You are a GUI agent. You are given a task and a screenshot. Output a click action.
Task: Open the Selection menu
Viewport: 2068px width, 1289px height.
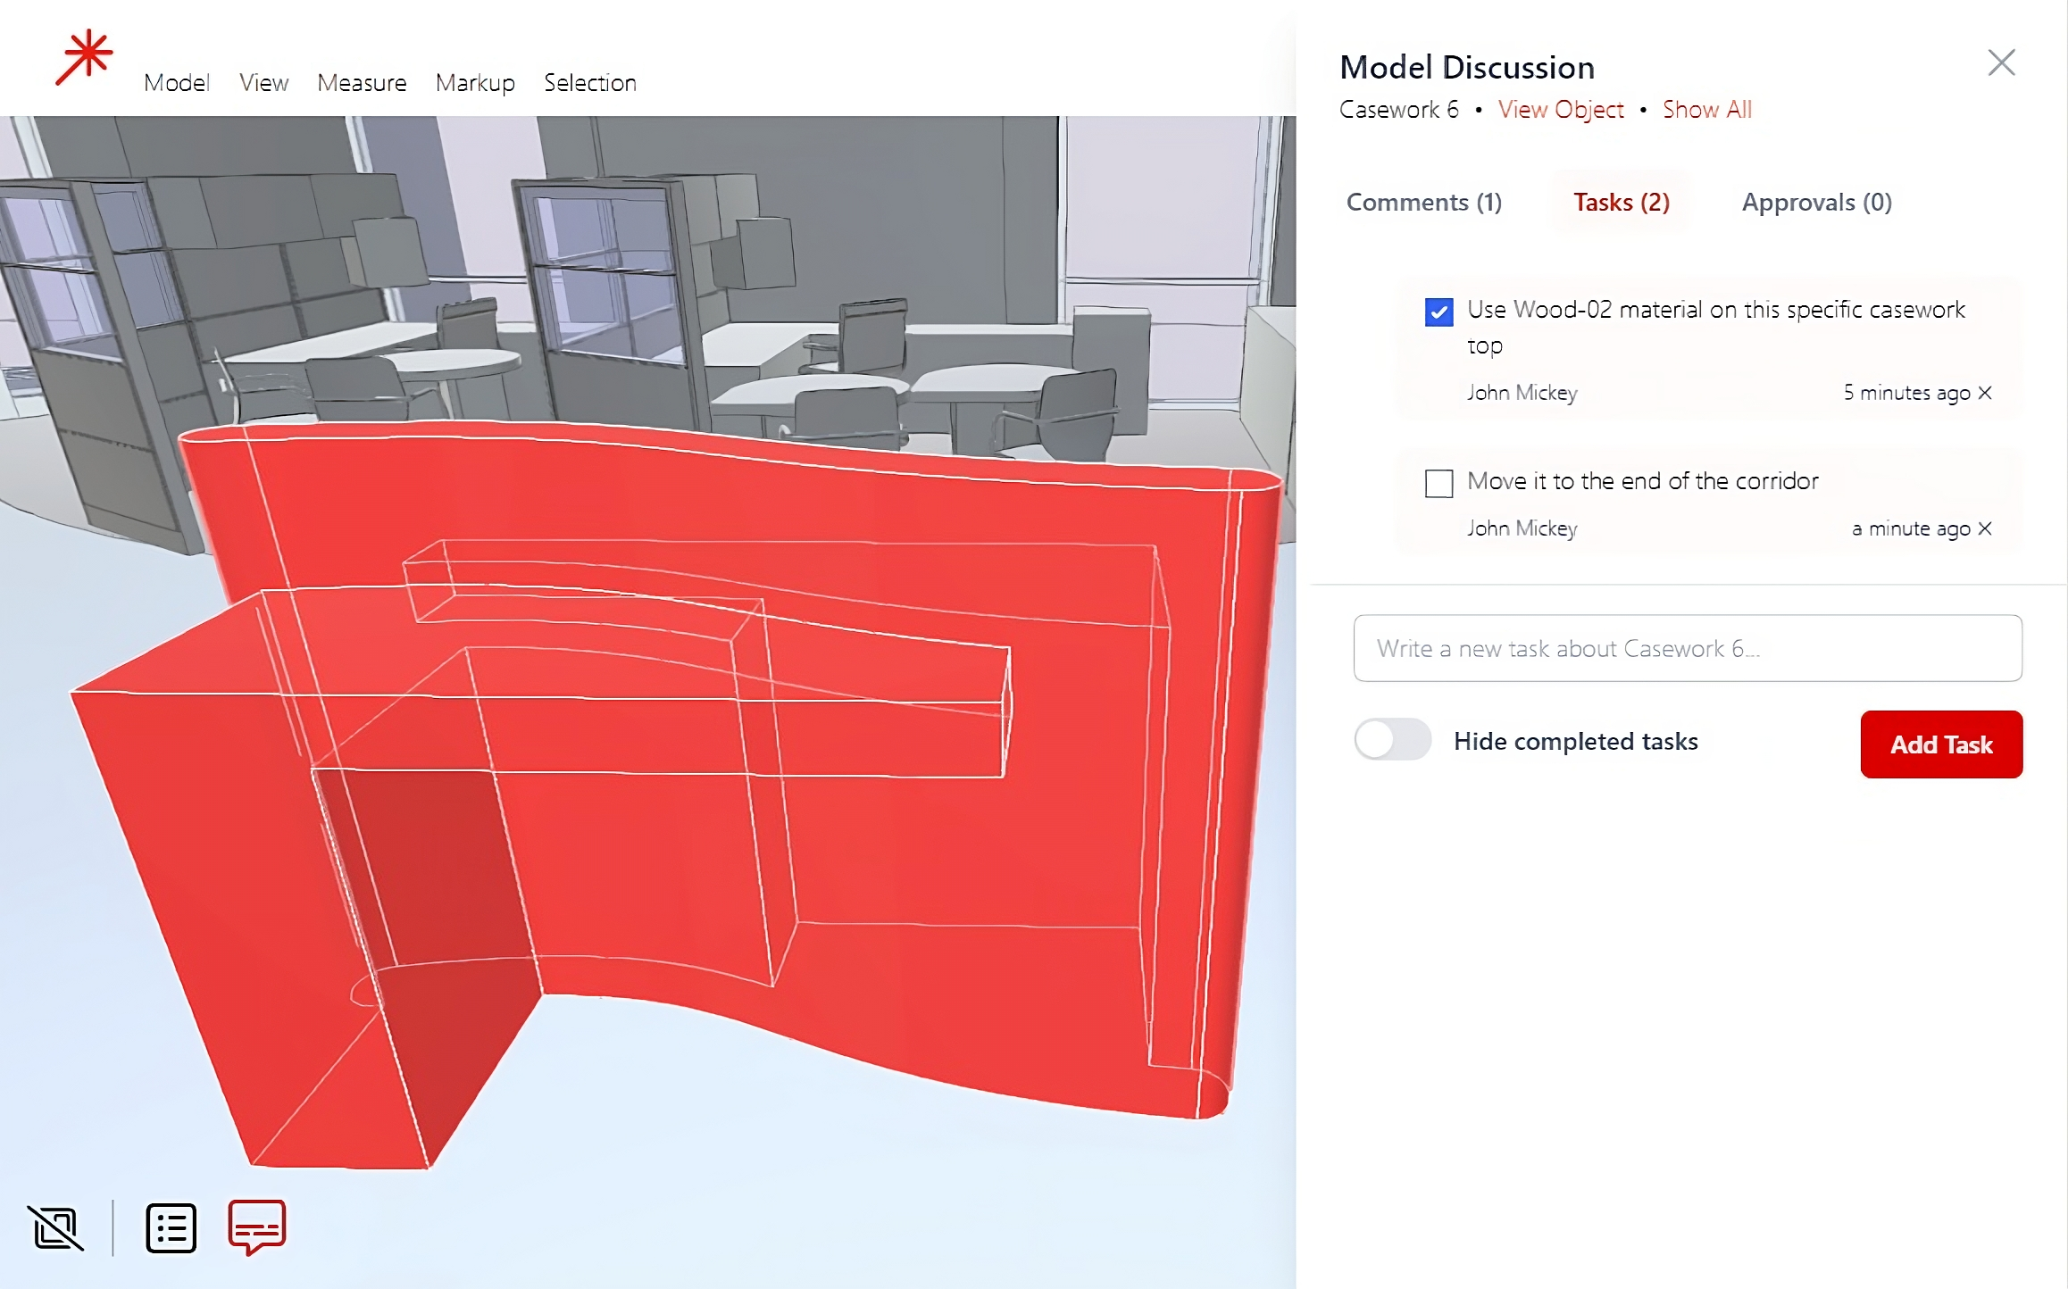(589, 83)
